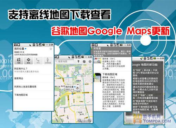Tap the favorite star on My Location screen

(x=51, y=49)
